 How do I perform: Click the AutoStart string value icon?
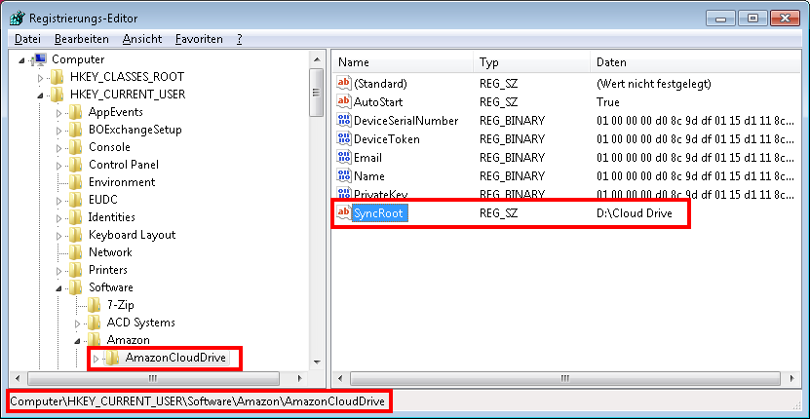[x=342, y=102]
